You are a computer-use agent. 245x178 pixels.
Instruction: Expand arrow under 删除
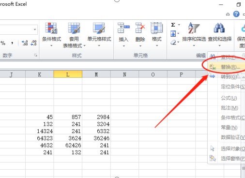[140, 46]
